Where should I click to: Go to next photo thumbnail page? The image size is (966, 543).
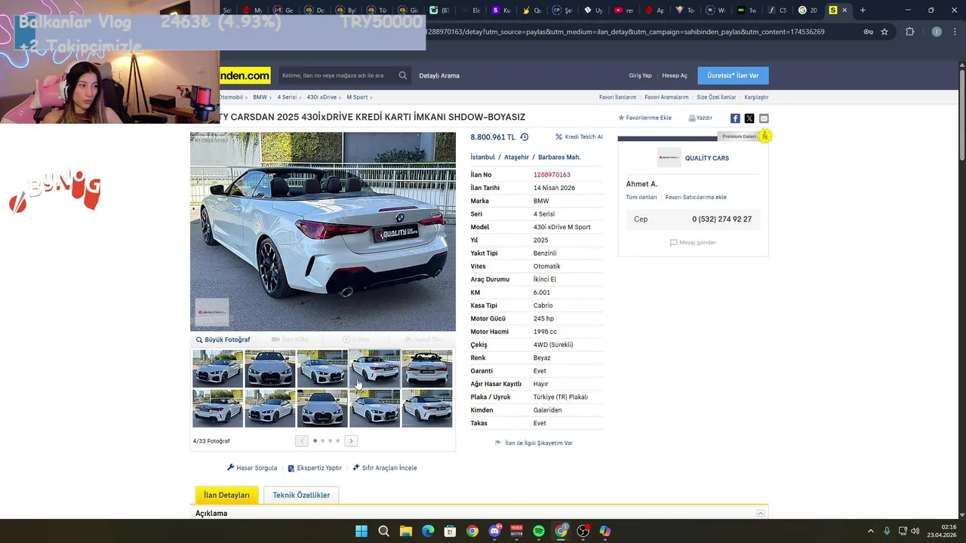point(351,441)
